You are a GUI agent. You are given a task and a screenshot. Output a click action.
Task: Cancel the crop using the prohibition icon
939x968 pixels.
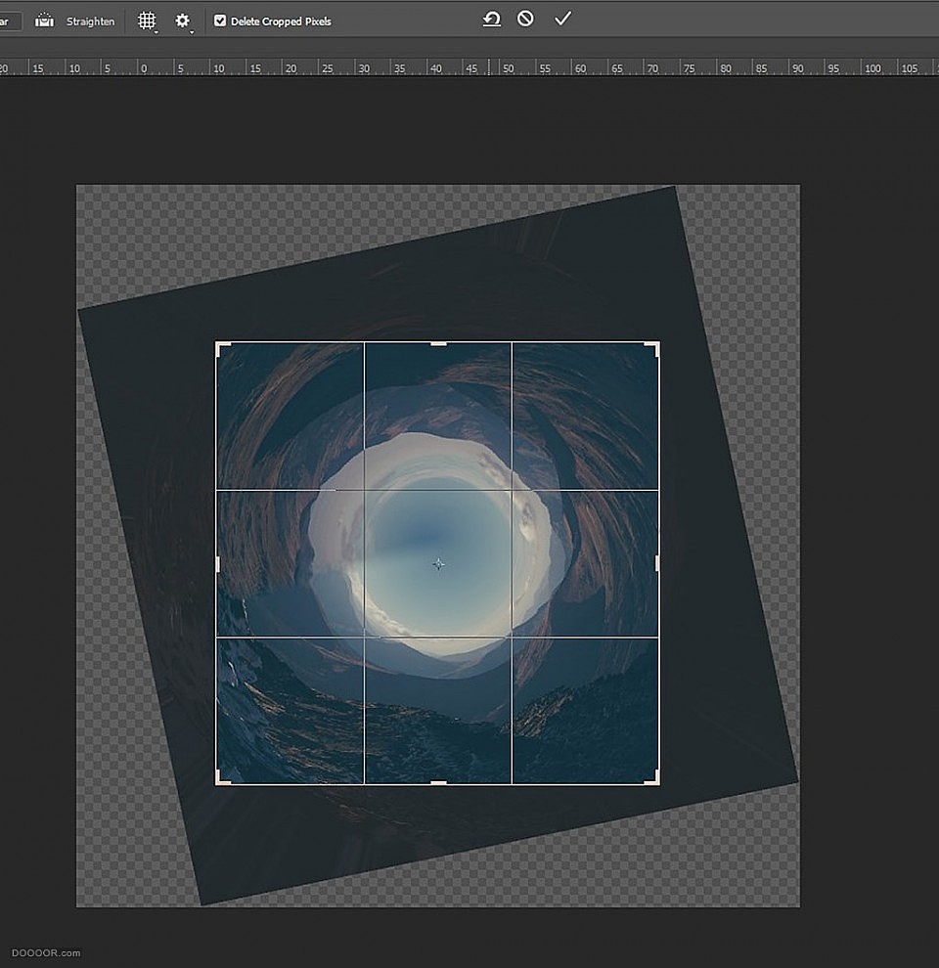[525, 19]
